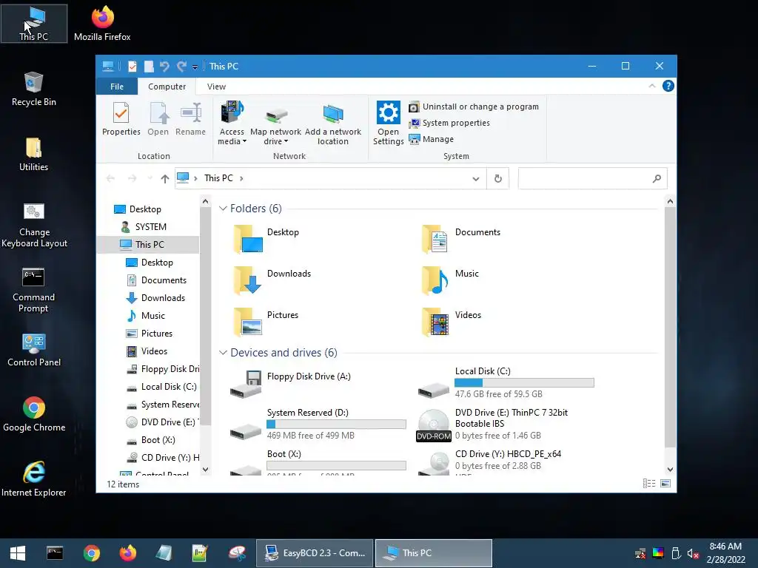
Task: Switch to the Computer tab
Action: tap(167, 87)
